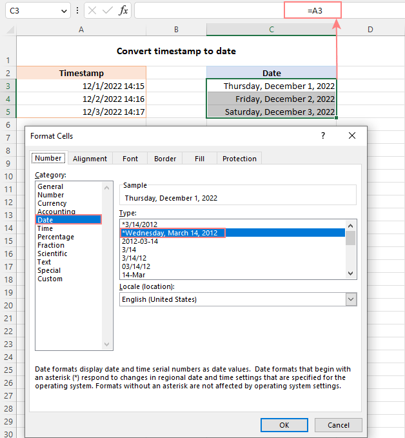Image resolution: width=405 pixels, height=438 pixels.
Task: Choose the Custom category
Action: coord(50,279)
